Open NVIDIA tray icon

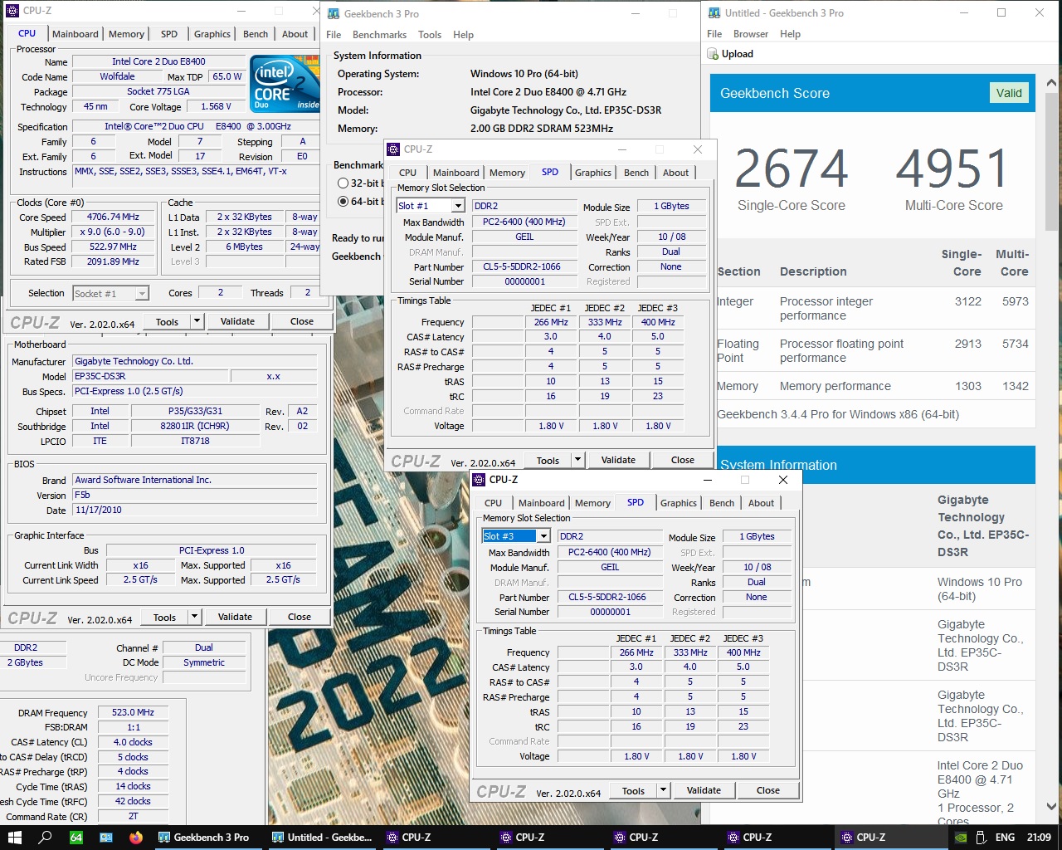pos(961,837)
